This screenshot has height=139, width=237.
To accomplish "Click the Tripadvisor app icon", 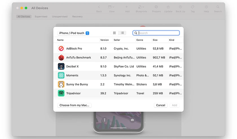I will pos(61,93).
